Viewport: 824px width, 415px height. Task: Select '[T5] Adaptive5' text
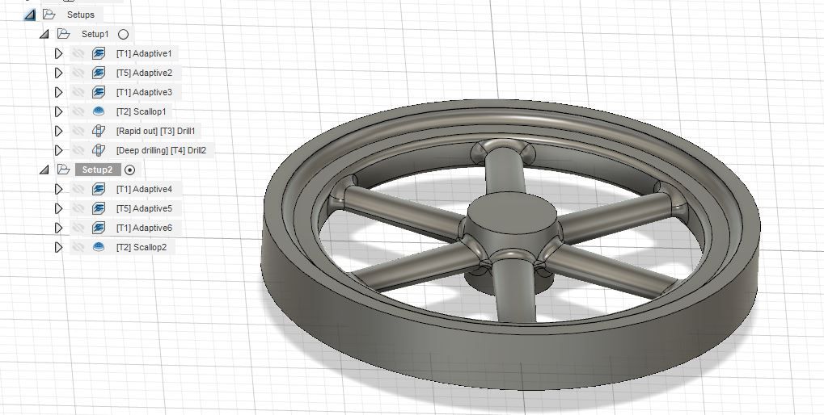point(144,208)
